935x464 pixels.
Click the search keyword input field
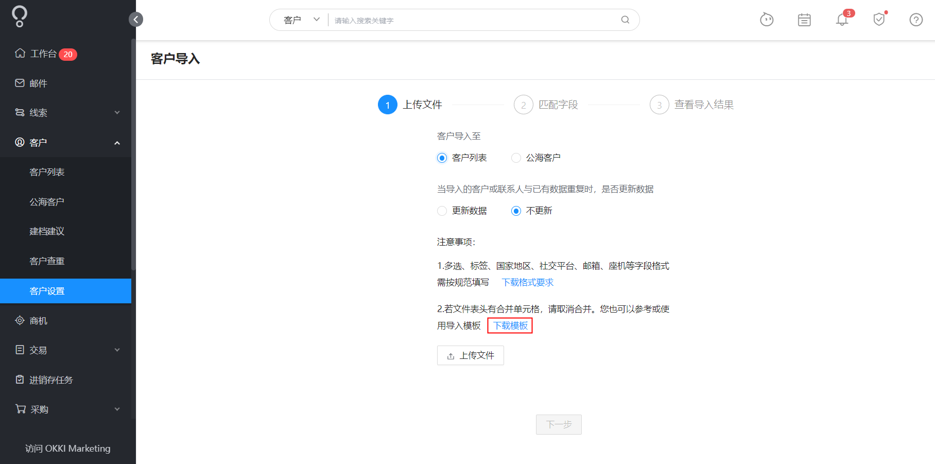pos(474,20)
